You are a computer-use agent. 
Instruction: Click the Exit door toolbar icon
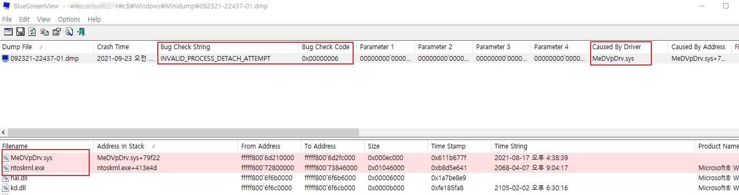point(81,32)
